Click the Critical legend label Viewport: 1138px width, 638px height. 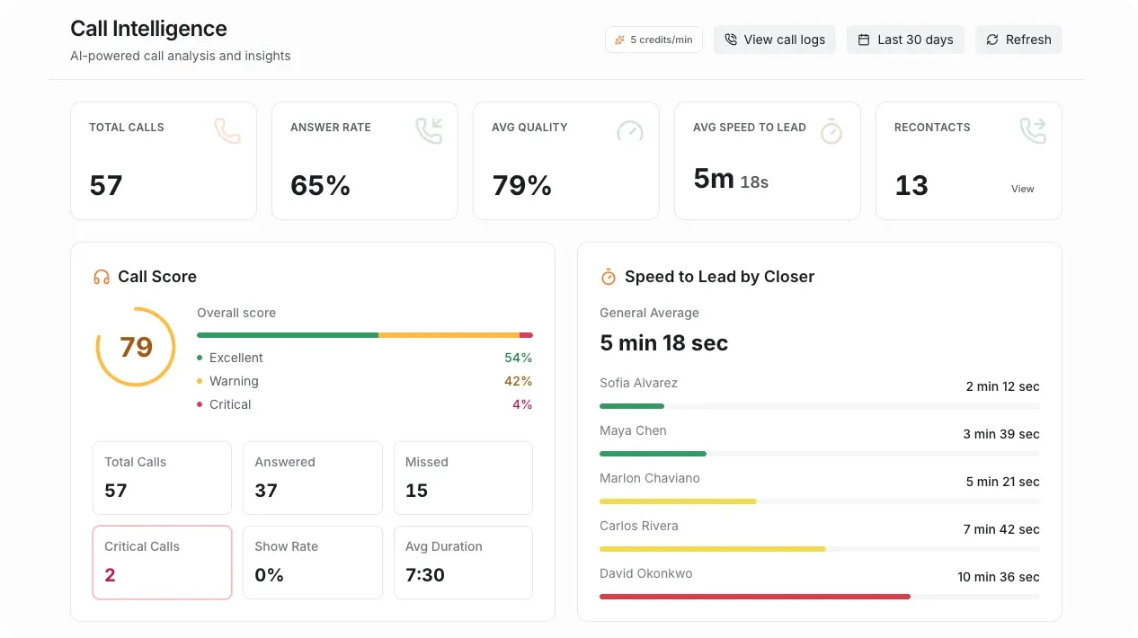click(230, 404)
